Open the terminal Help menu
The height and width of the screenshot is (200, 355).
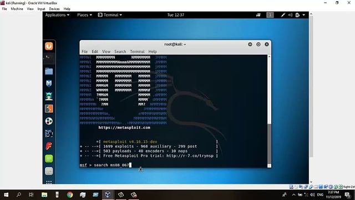(153, 52)
